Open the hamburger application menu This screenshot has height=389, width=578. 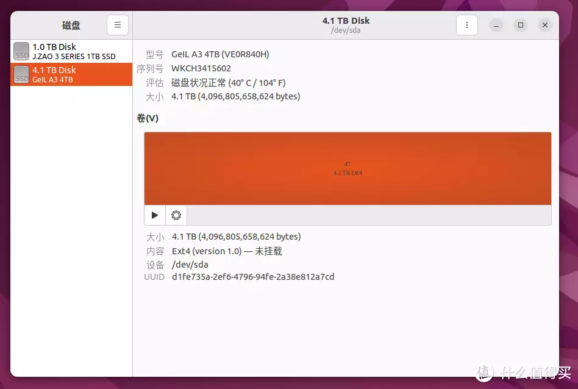pyautogui.click(x=118, y=25)
